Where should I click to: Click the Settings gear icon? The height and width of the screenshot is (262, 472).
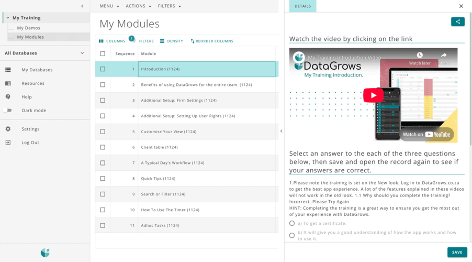click(x=8, y=129)
